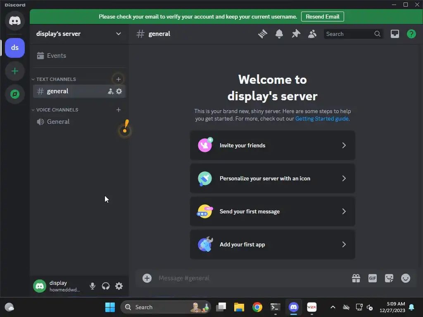423x317 pixels.
Task: Open Events in the channel sidebar
Action: point(79,56)
